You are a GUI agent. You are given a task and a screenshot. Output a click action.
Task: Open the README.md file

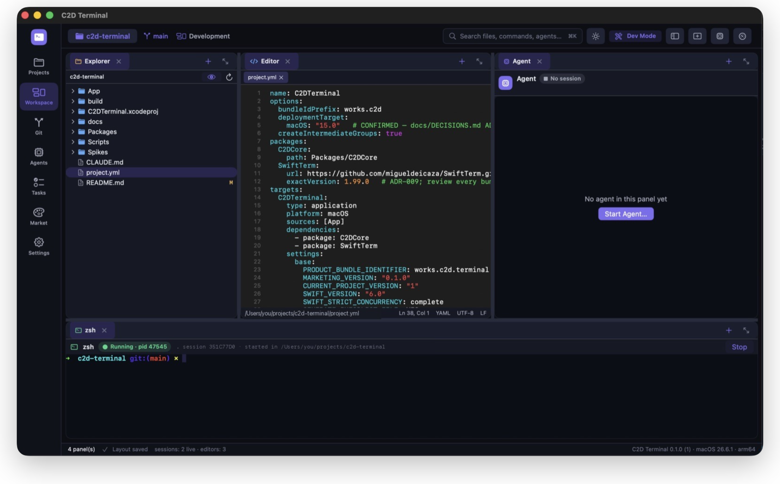[x=151, y=183]
